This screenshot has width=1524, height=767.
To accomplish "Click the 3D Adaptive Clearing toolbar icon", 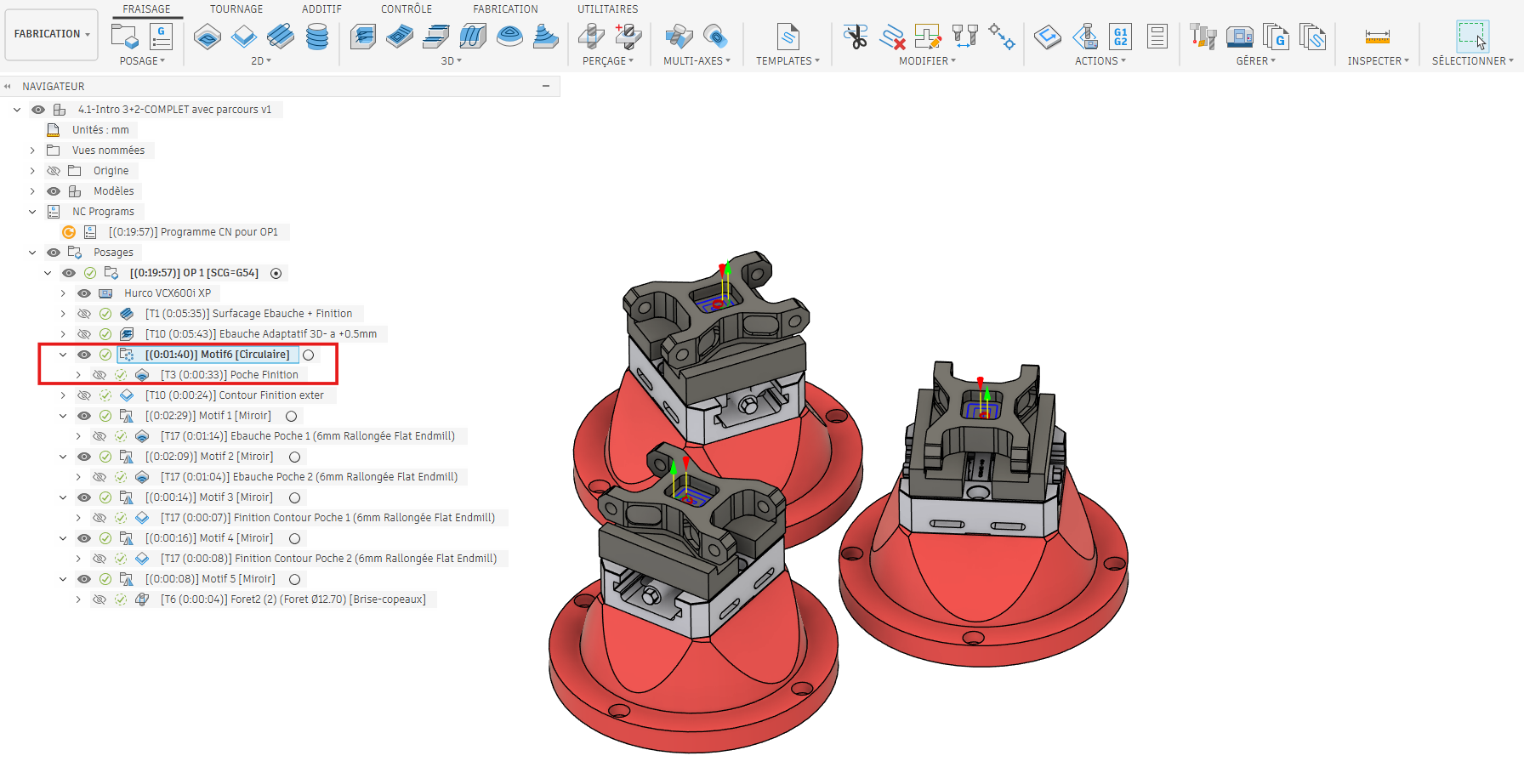I will [x=363, y=37].
